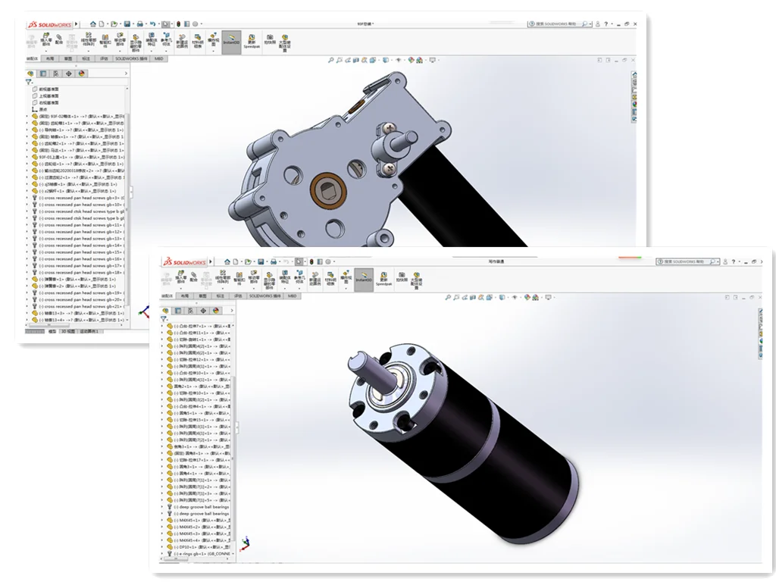This screenshot has width=776, height=582.
Task: Expand 93F-01 cover node in back window tree
Action: (27, 157)
